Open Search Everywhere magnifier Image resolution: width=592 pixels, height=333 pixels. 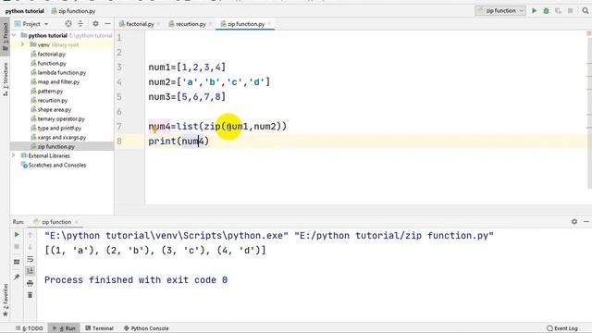pos(586,11)
